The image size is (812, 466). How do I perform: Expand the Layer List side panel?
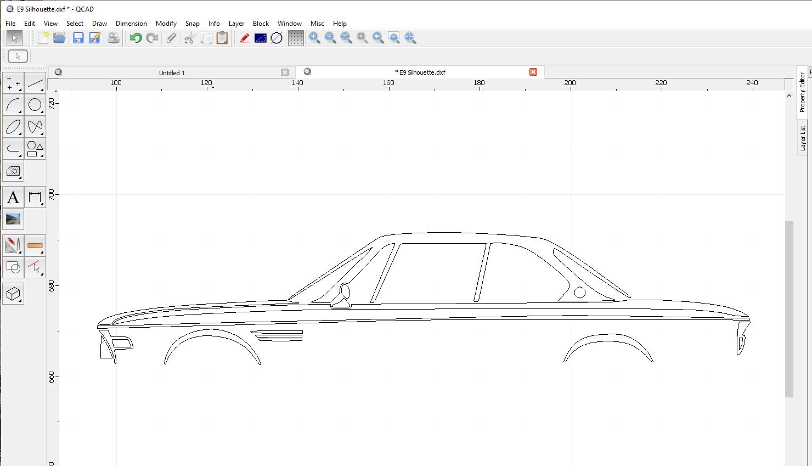[x=802, y=138]
